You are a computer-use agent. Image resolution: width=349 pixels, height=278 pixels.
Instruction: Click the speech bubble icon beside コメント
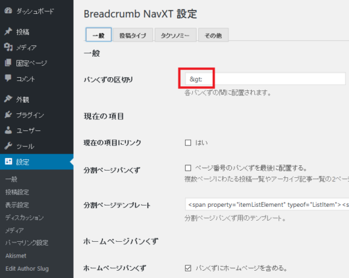9,78
